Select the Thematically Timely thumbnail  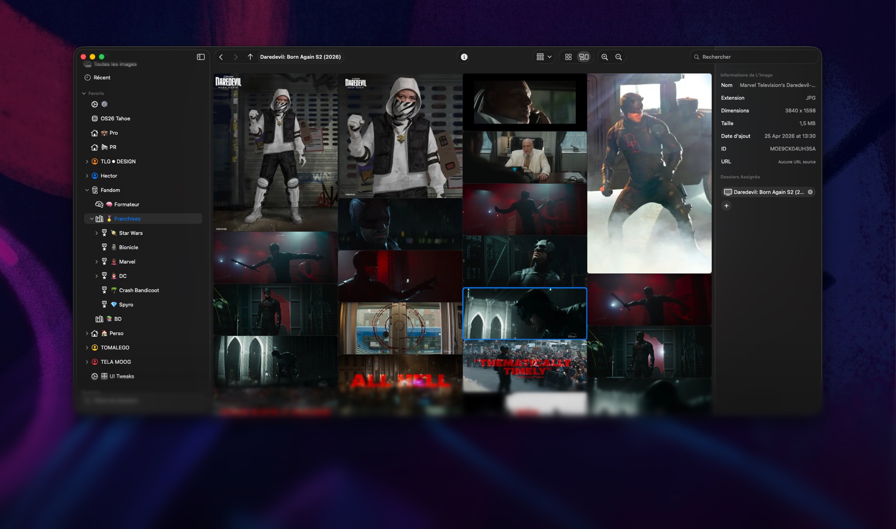click(x=524, y=366)
